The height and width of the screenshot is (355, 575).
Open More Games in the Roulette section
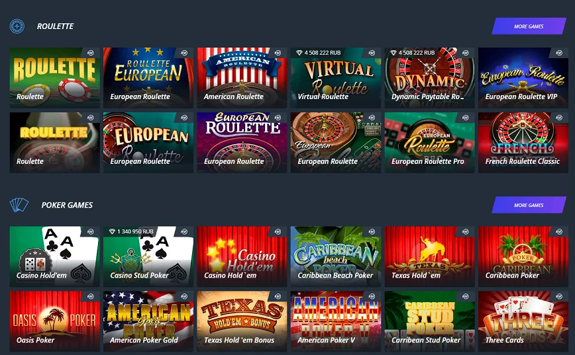pyautogui.click(x=529, y=26)
